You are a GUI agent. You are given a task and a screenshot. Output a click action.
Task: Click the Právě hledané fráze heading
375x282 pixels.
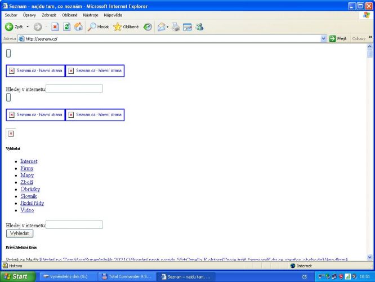pyautogui.click(x=21, y=247)
